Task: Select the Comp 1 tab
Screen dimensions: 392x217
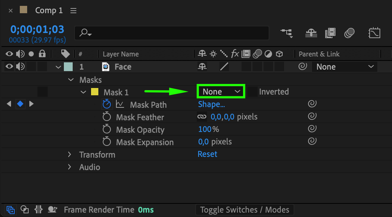Action: [49, 11]
